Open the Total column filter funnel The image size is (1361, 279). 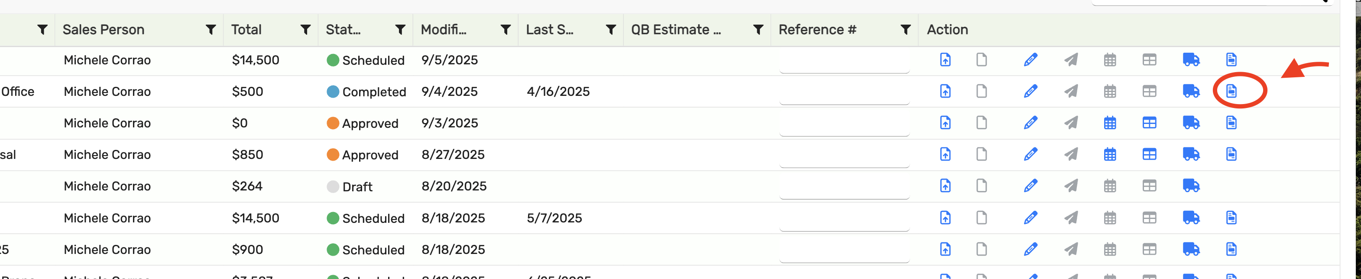pyautogui.click(x=305, y=29)
